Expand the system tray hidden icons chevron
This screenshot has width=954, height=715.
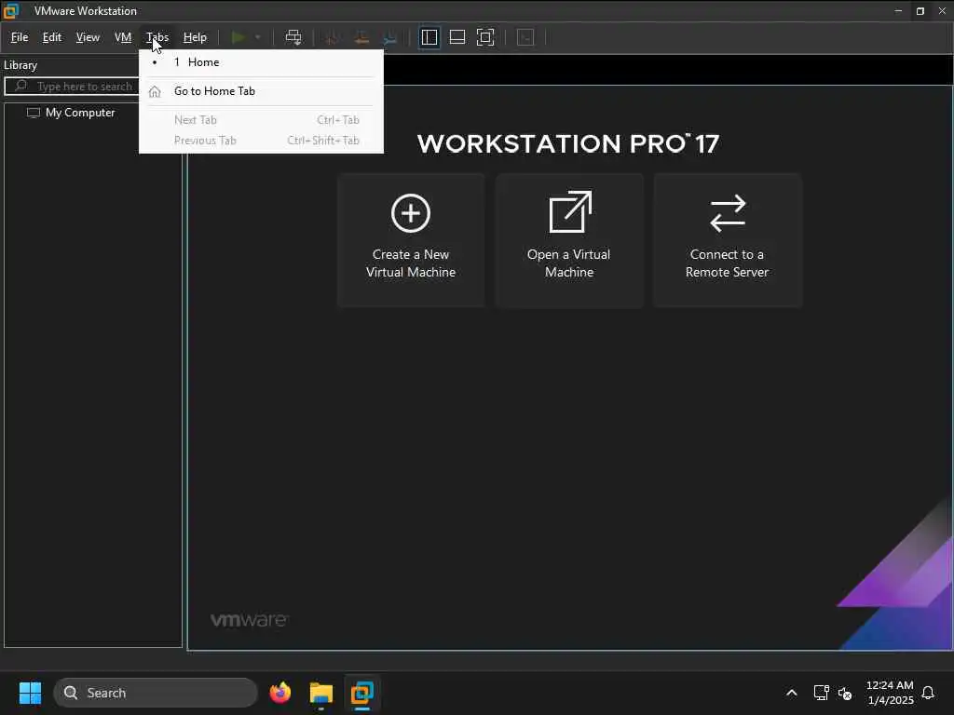click(x=792, y=693)
